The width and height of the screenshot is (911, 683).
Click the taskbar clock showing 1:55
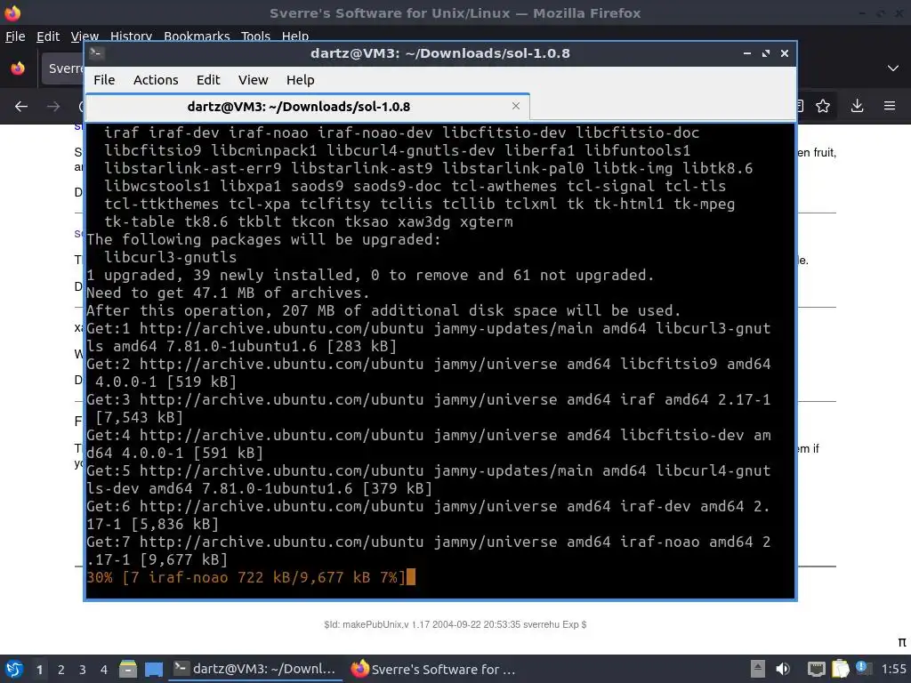pyautogui.click(x=893, y=669)
